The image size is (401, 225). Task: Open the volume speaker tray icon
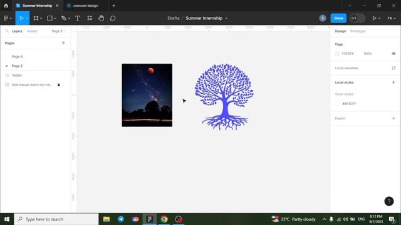pyautogui.click(x=345, y=219)
